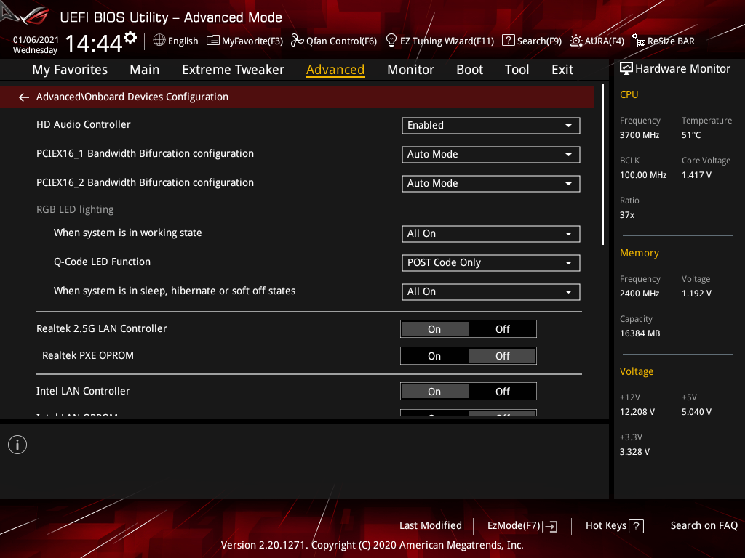745x558 pixels.
Task: Turn Realtek 2.5G LAN Controller Off
Action: (x=502, y=329)
